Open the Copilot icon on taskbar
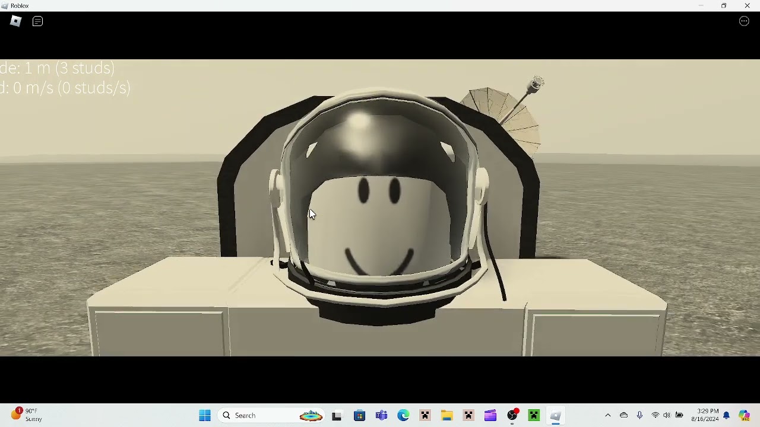Screen dimensions: 760x427 [x=744, y=416]
